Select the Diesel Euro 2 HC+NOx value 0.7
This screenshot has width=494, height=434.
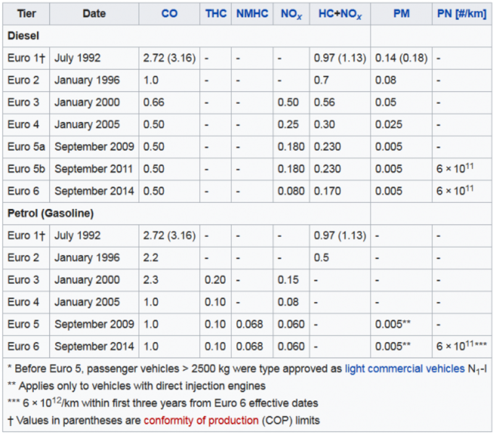[321, 80]
